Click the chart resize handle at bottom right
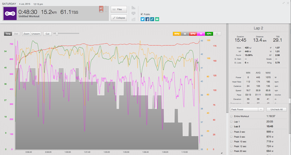Screen dimensions: 291x155 222,153
